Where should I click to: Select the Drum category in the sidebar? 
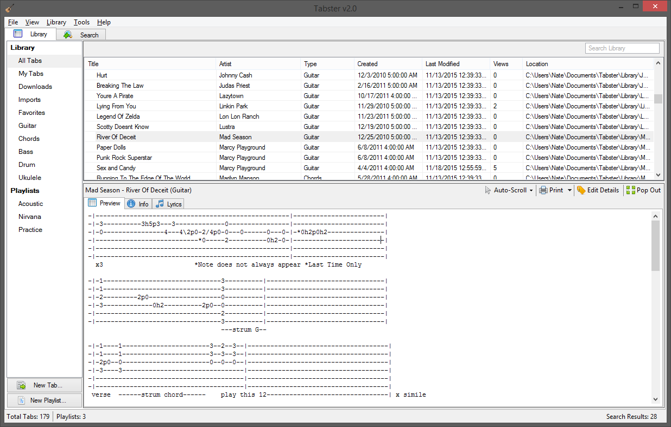[x=45, y=165]
